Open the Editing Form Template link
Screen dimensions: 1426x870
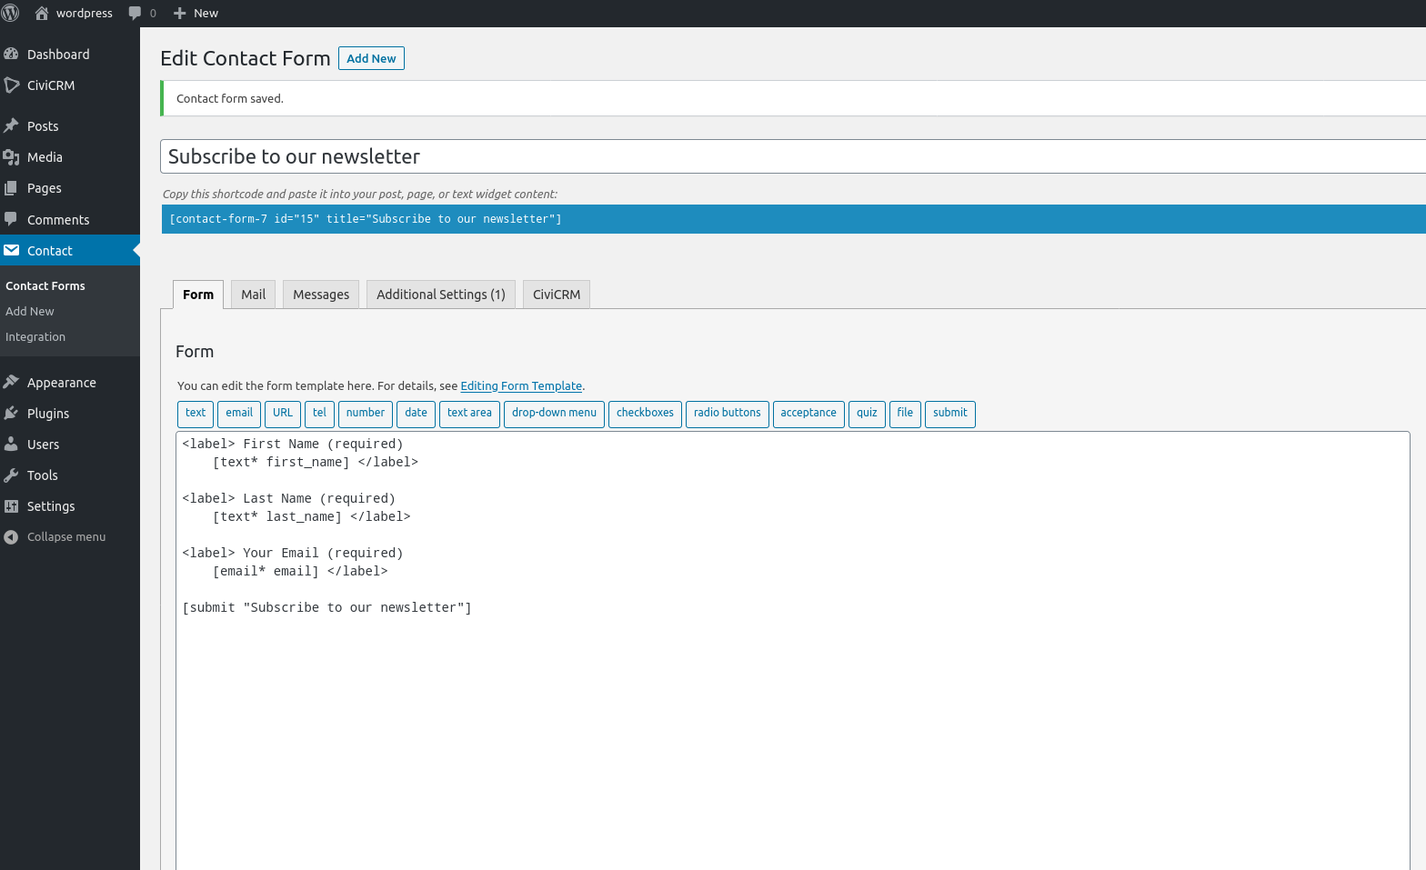point(521,386)
